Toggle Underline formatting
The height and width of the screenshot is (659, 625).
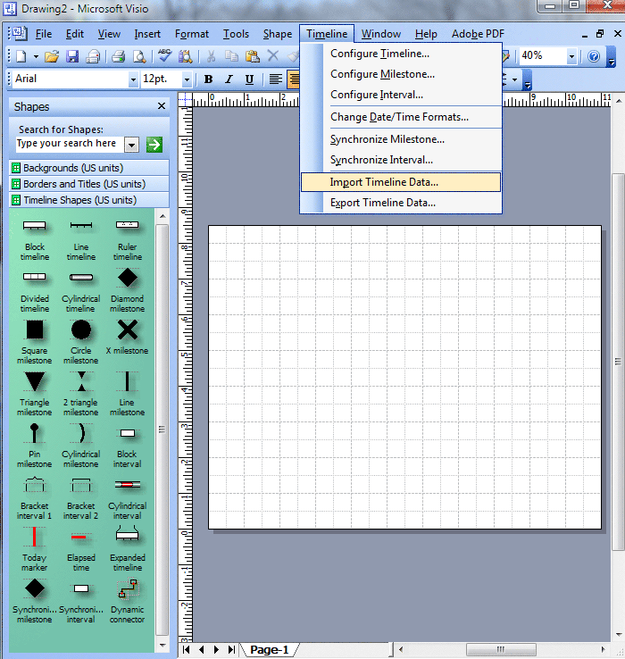[x=249, y=79]
